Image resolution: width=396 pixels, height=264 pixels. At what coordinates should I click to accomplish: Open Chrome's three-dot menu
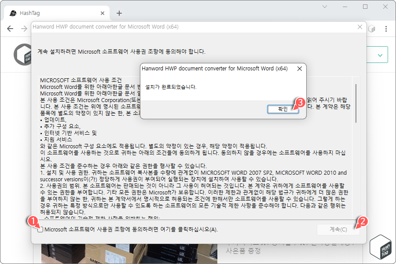(386, 28)
